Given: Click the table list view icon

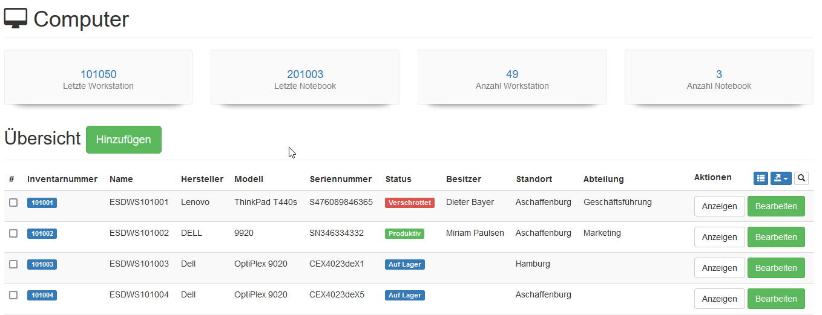Looking at the screenshot, I should pos(761,178).
